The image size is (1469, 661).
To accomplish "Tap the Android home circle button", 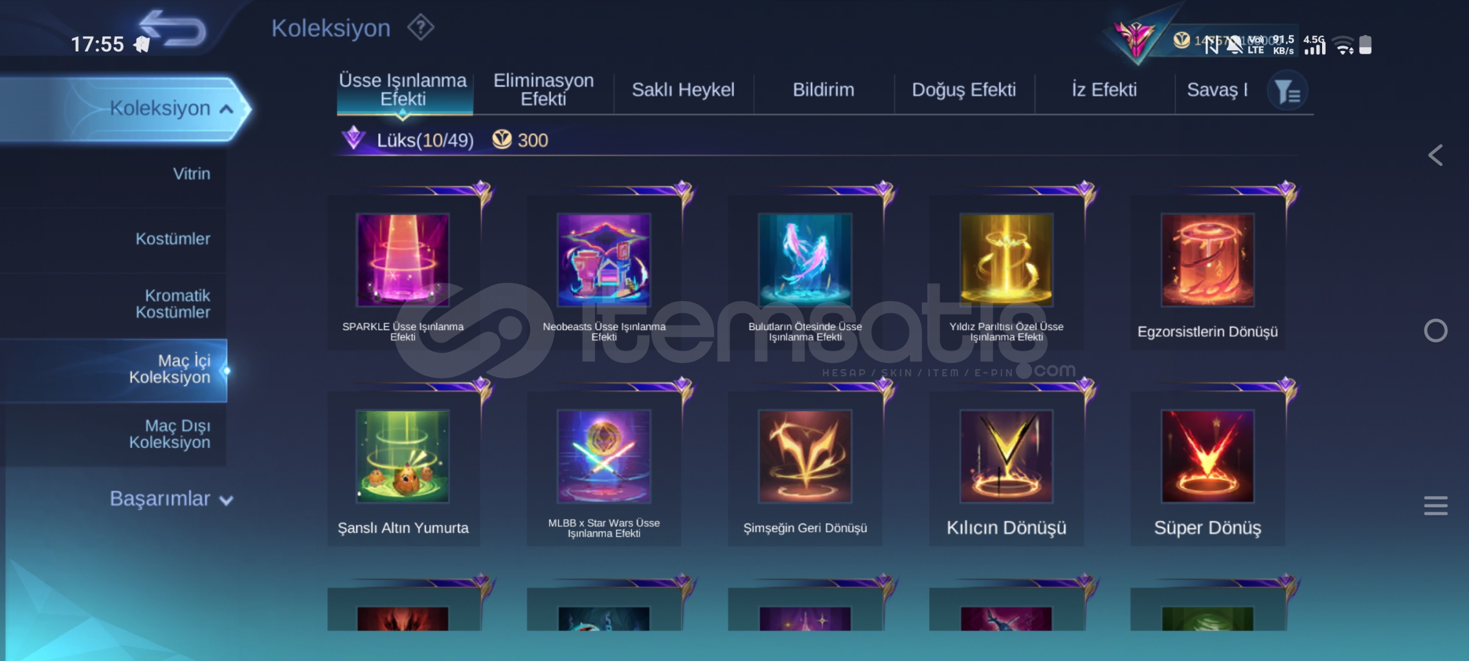I will 1435,330.
